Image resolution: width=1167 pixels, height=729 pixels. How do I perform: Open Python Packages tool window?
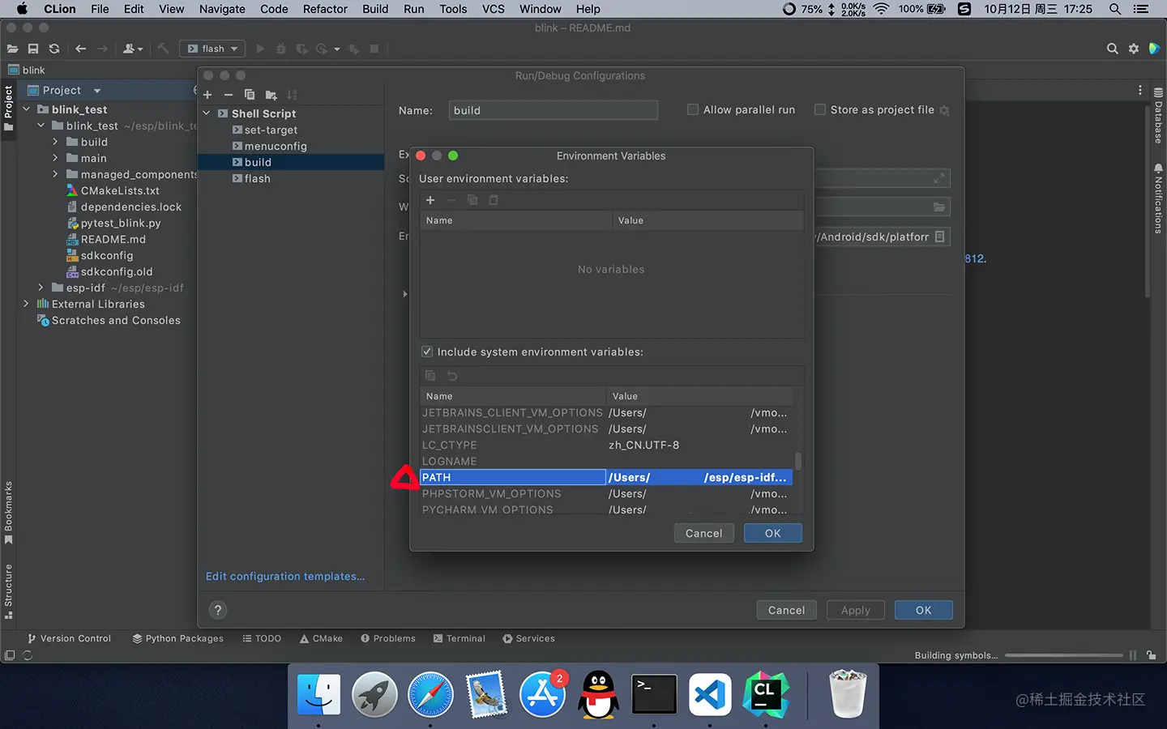pyautogui.click(x=177, y=638)
